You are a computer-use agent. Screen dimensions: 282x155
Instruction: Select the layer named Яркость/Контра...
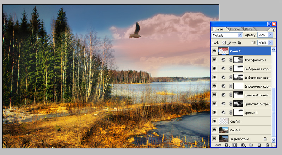258,104
